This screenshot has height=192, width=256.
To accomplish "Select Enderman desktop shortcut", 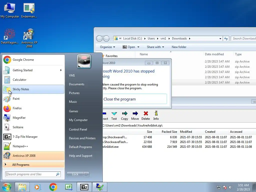I will (x=29, y=10).
